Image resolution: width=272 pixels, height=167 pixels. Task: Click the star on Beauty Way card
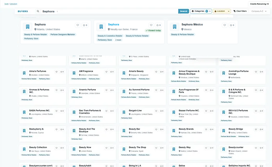211,148
